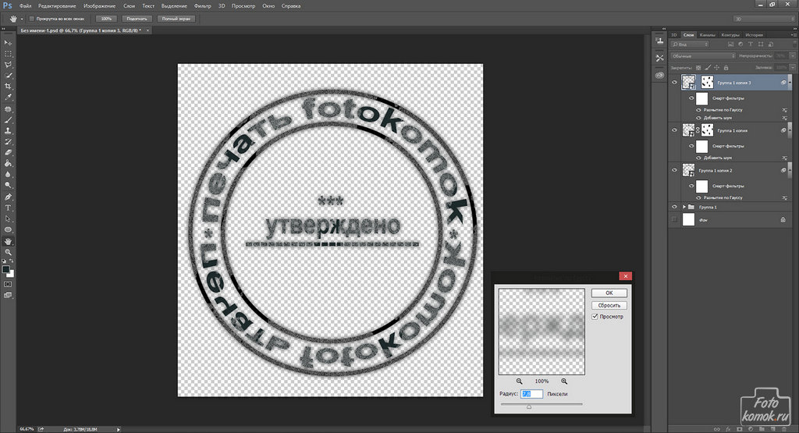Viewport: 799px width, 433px height.
Task: Select the Rectangular Marquee tool
Action: (8, 54)
